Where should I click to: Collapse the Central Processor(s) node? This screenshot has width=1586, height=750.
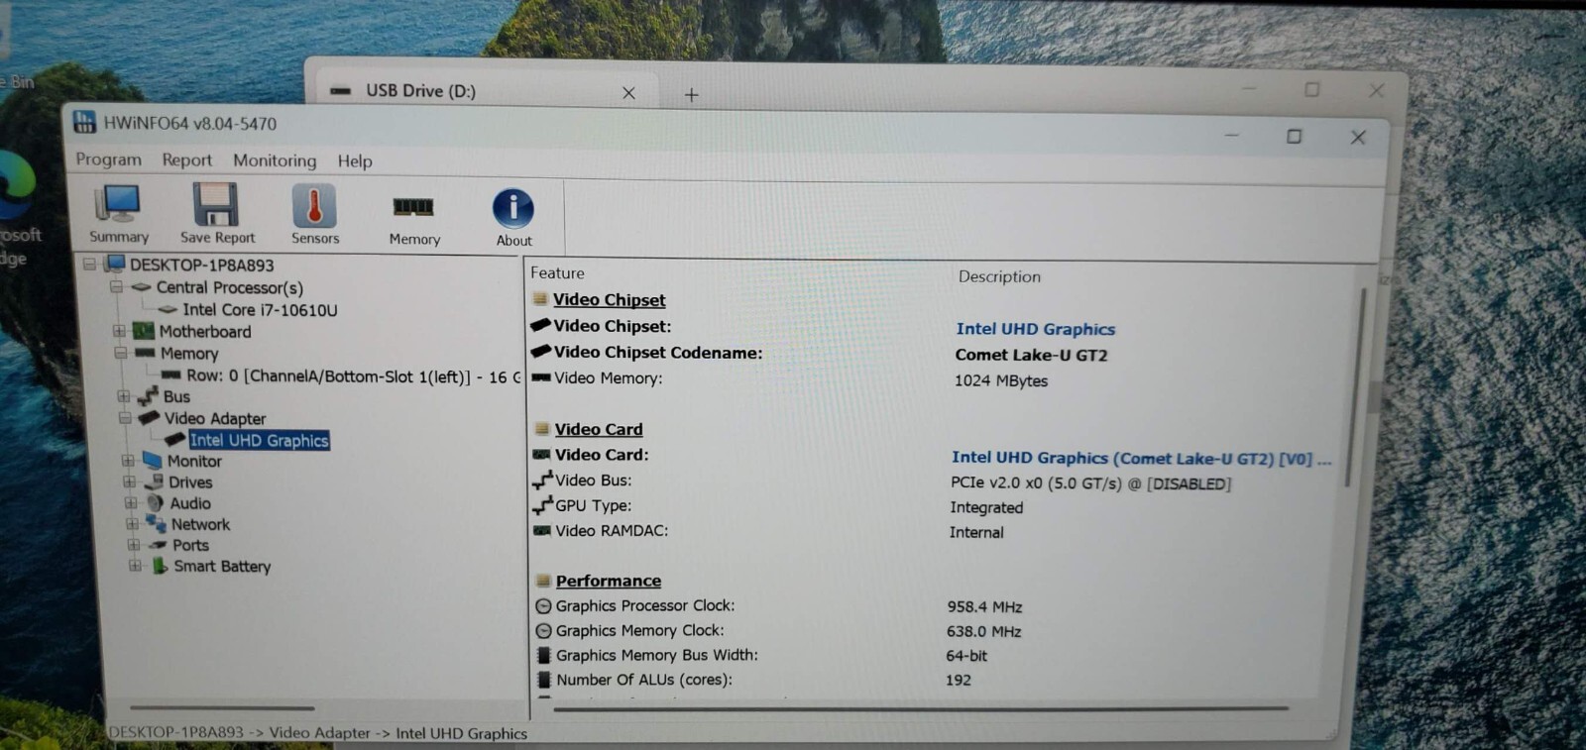coord(116,287)
